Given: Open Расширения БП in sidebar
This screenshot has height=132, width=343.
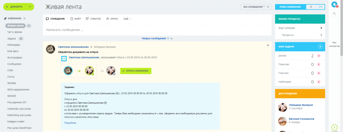Looking at the screenshot, I should pyautogui.click(x=17, y=102).
